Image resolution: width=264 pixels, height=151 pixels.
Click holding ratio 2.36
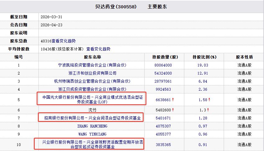click(203, 89)
